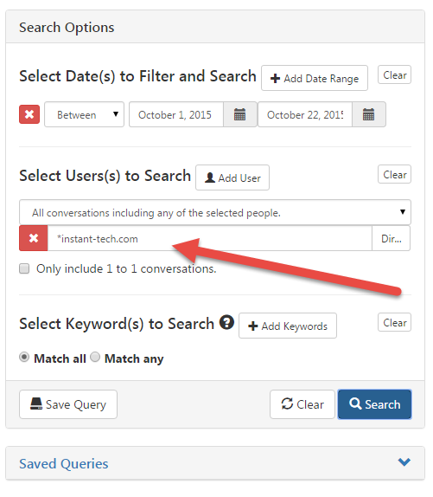Click Add Date Range button
Screen dimensions: 433x497
(x=315, y=78)
